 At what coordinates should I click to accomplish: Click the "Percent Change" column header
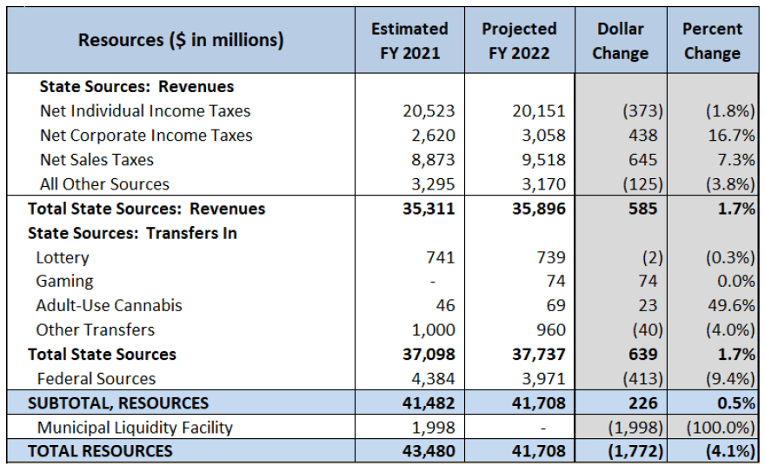click(711, 41)
